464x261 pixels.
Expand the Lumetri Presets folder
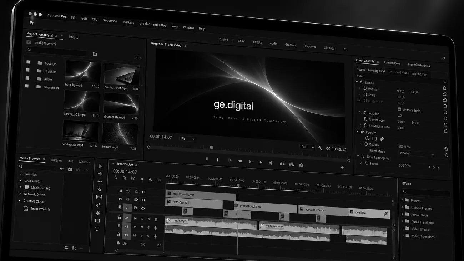402,207
